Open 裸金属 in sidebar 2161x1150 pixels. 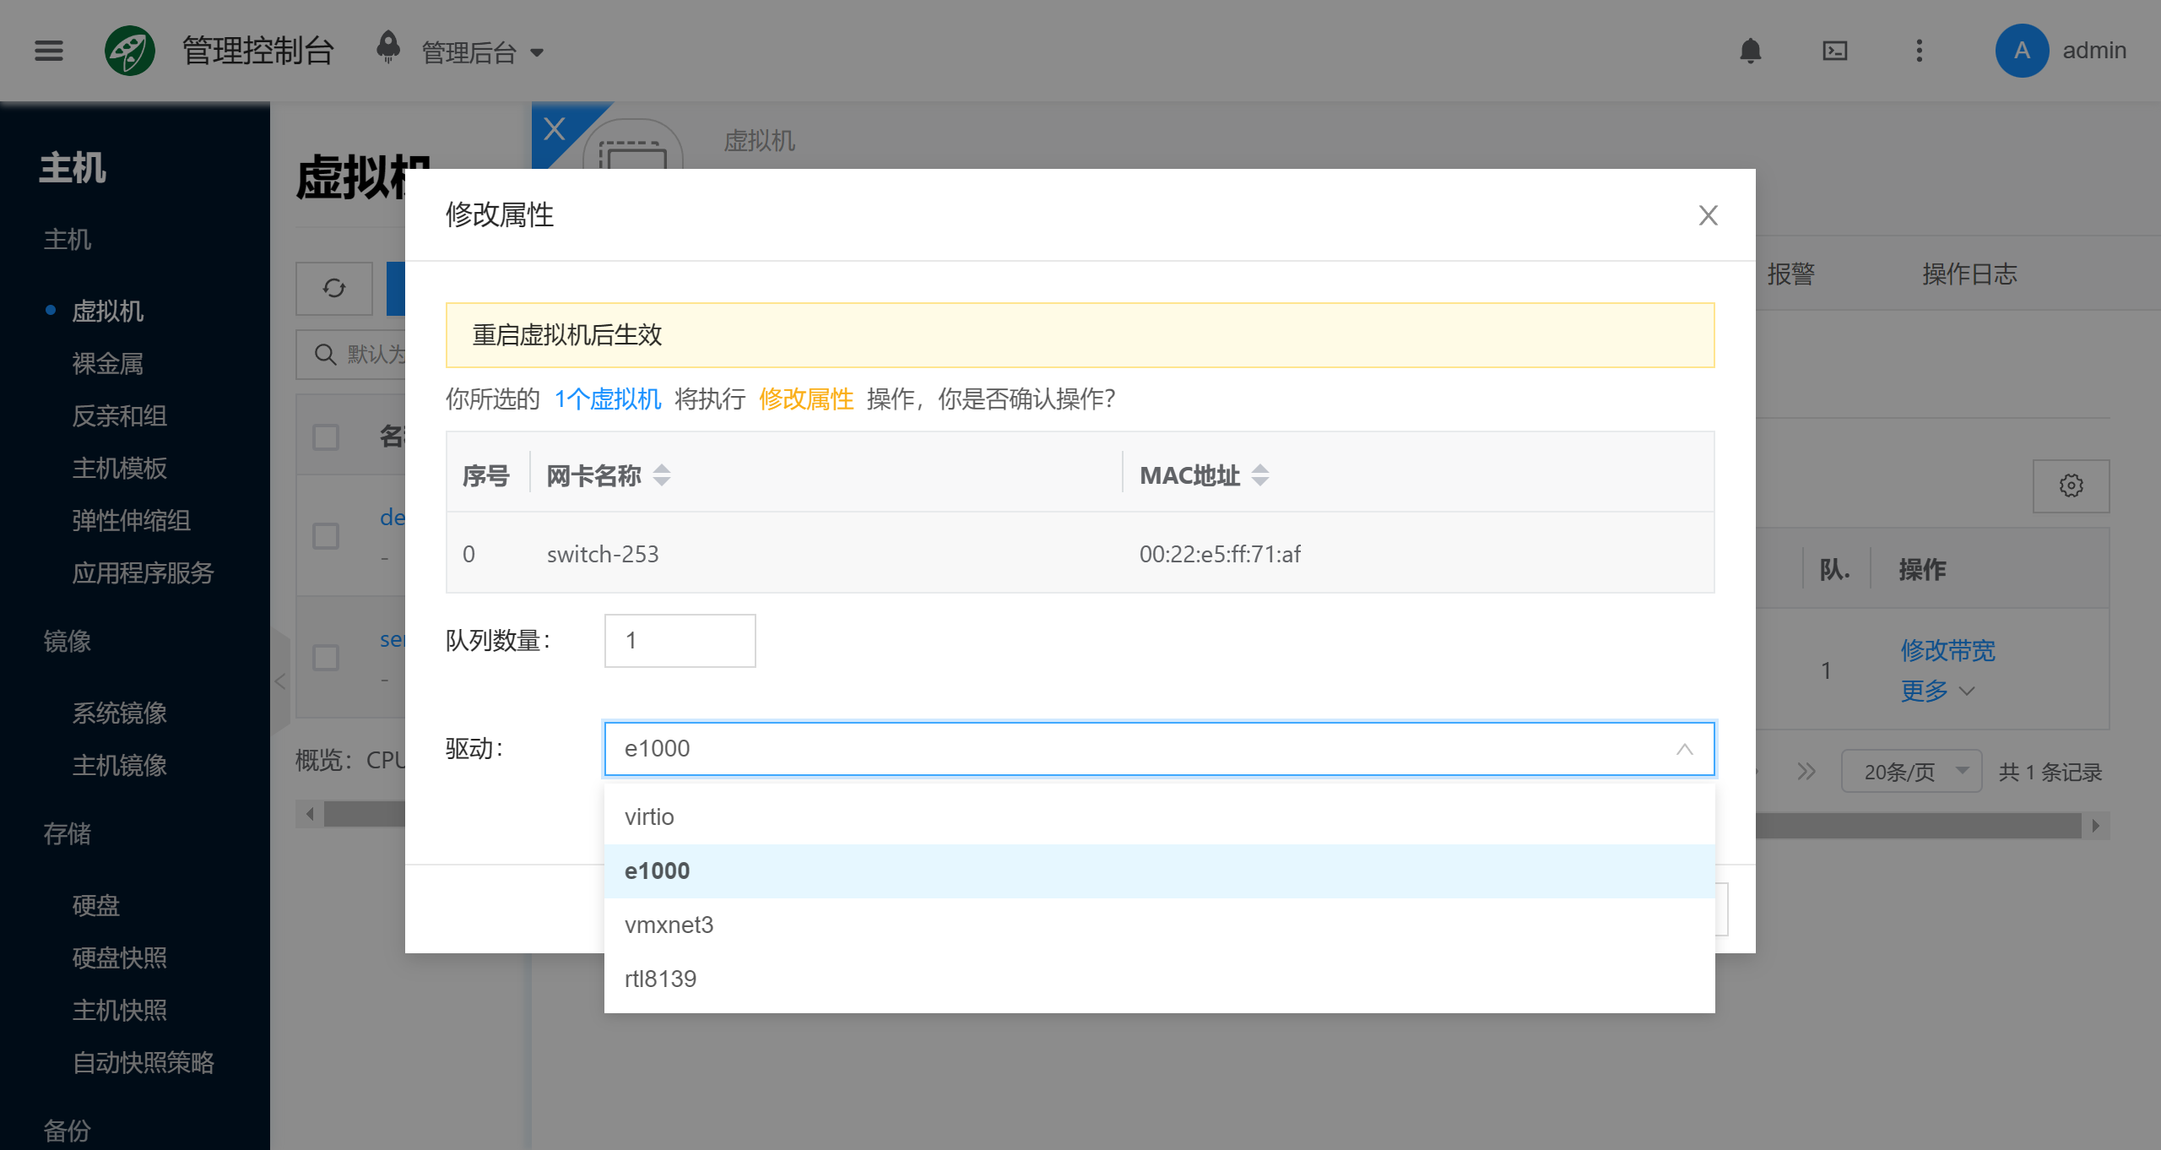108,363
